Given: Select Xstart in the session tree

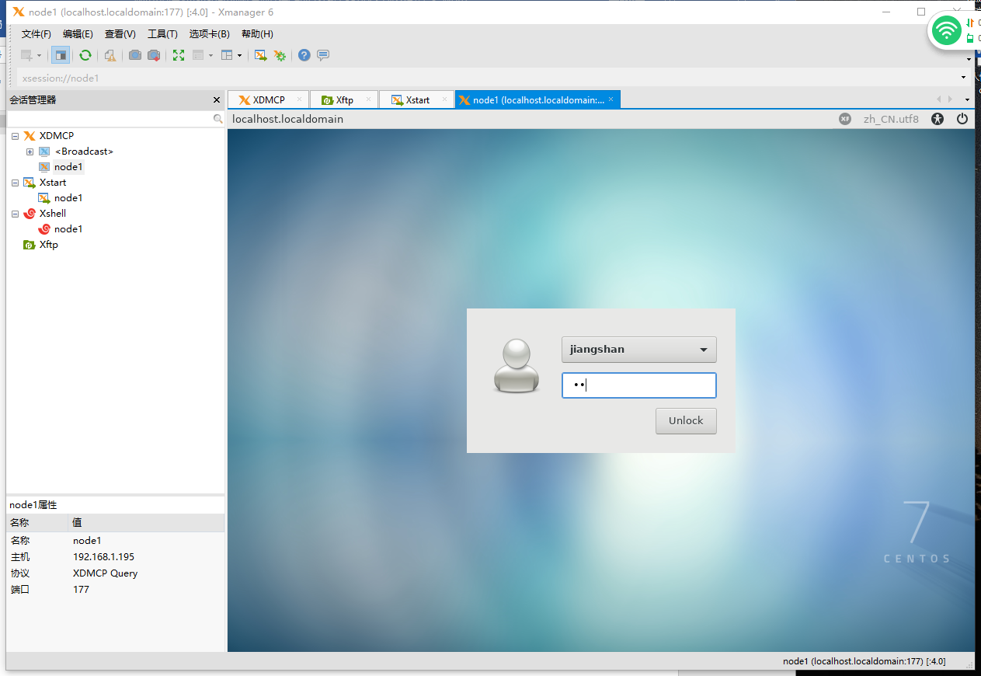Looking at the screenshot, I should [x=53, y=183].
